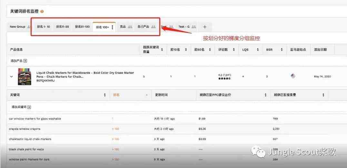The height and width of the screenshot is (168, 347).
Task: Switch to the 排名11-50 tab
Action: click(x=63, y=27)
